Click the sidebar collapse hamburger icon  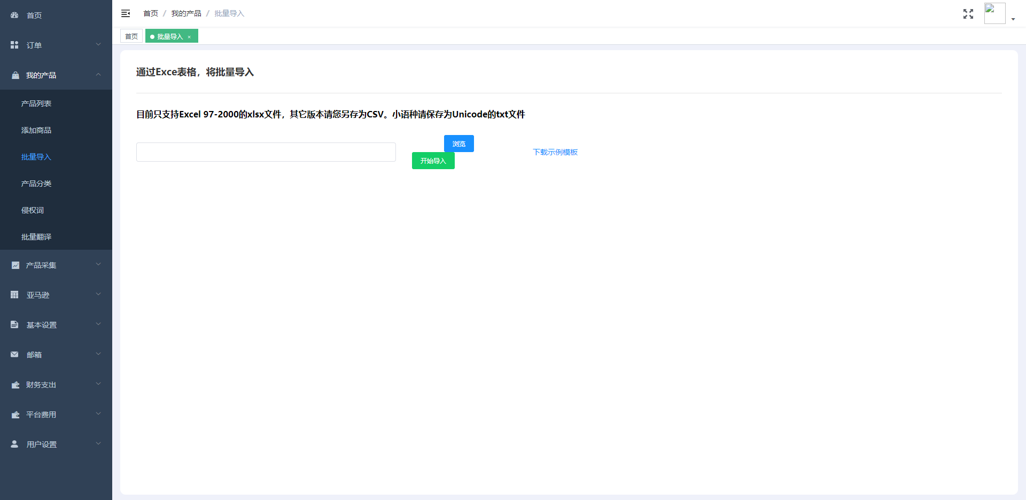(x=126, y=13)
